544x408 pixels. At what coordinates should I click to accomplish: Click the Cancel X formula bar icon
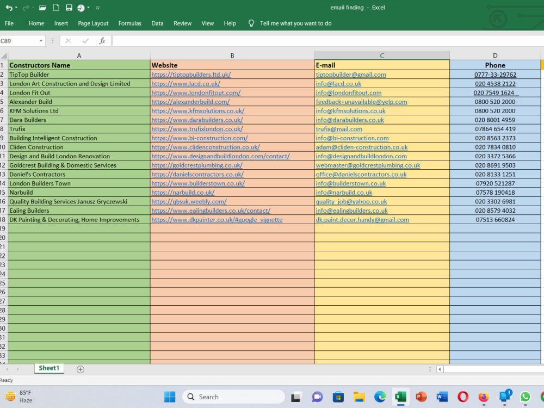(68, 41)
